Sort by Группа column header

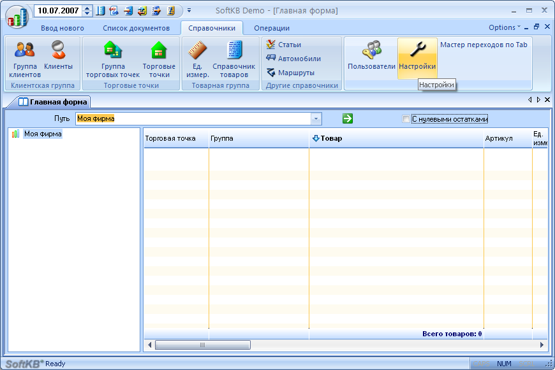pyautogui.click(x=259, y=138)
